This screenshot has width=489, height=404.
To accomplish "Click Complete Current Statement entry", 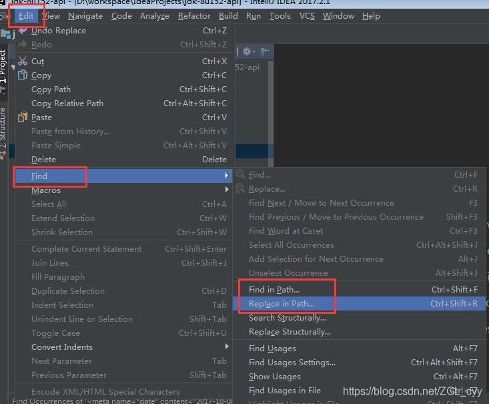I will point(124,249).
